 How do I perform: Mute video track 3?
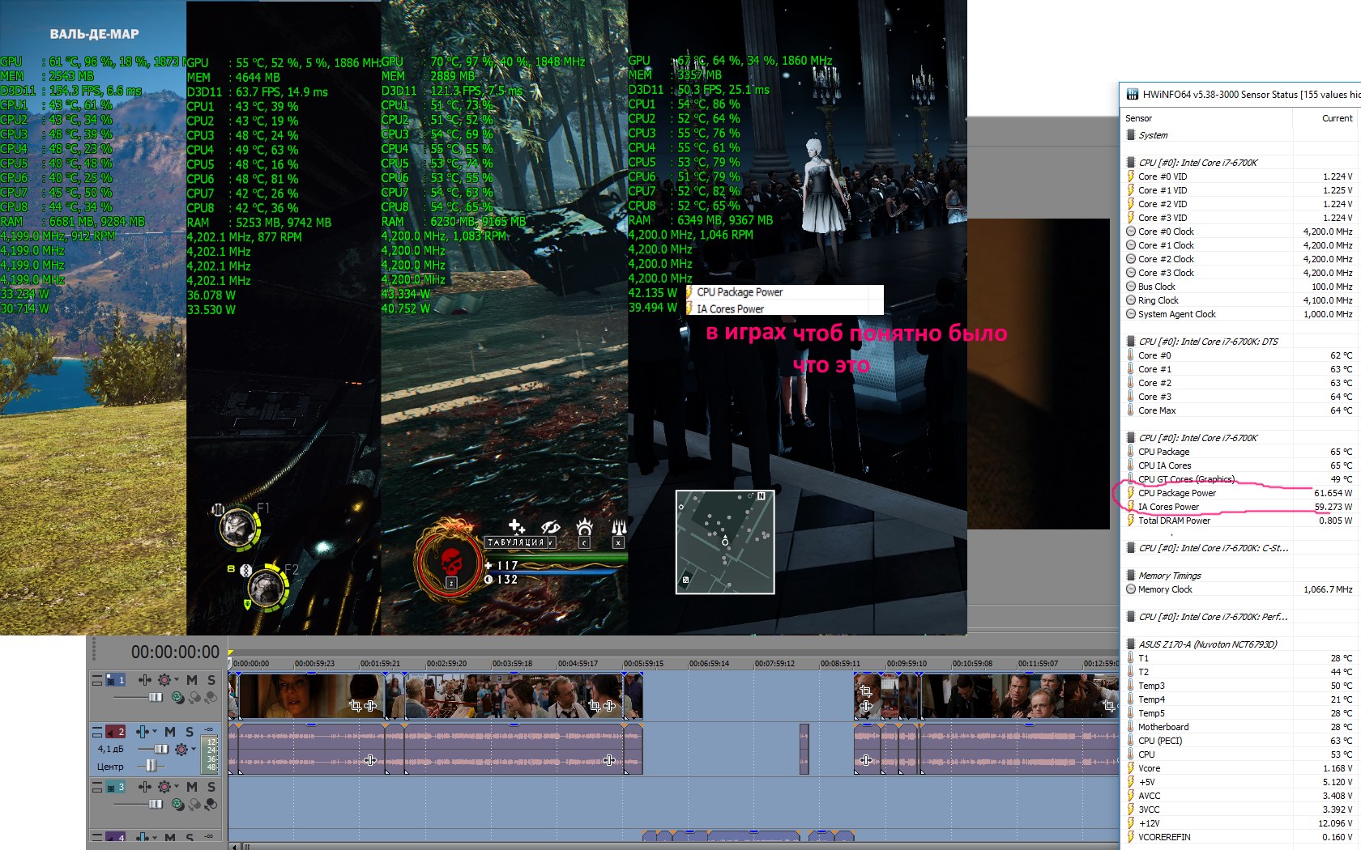coord(192,787)
